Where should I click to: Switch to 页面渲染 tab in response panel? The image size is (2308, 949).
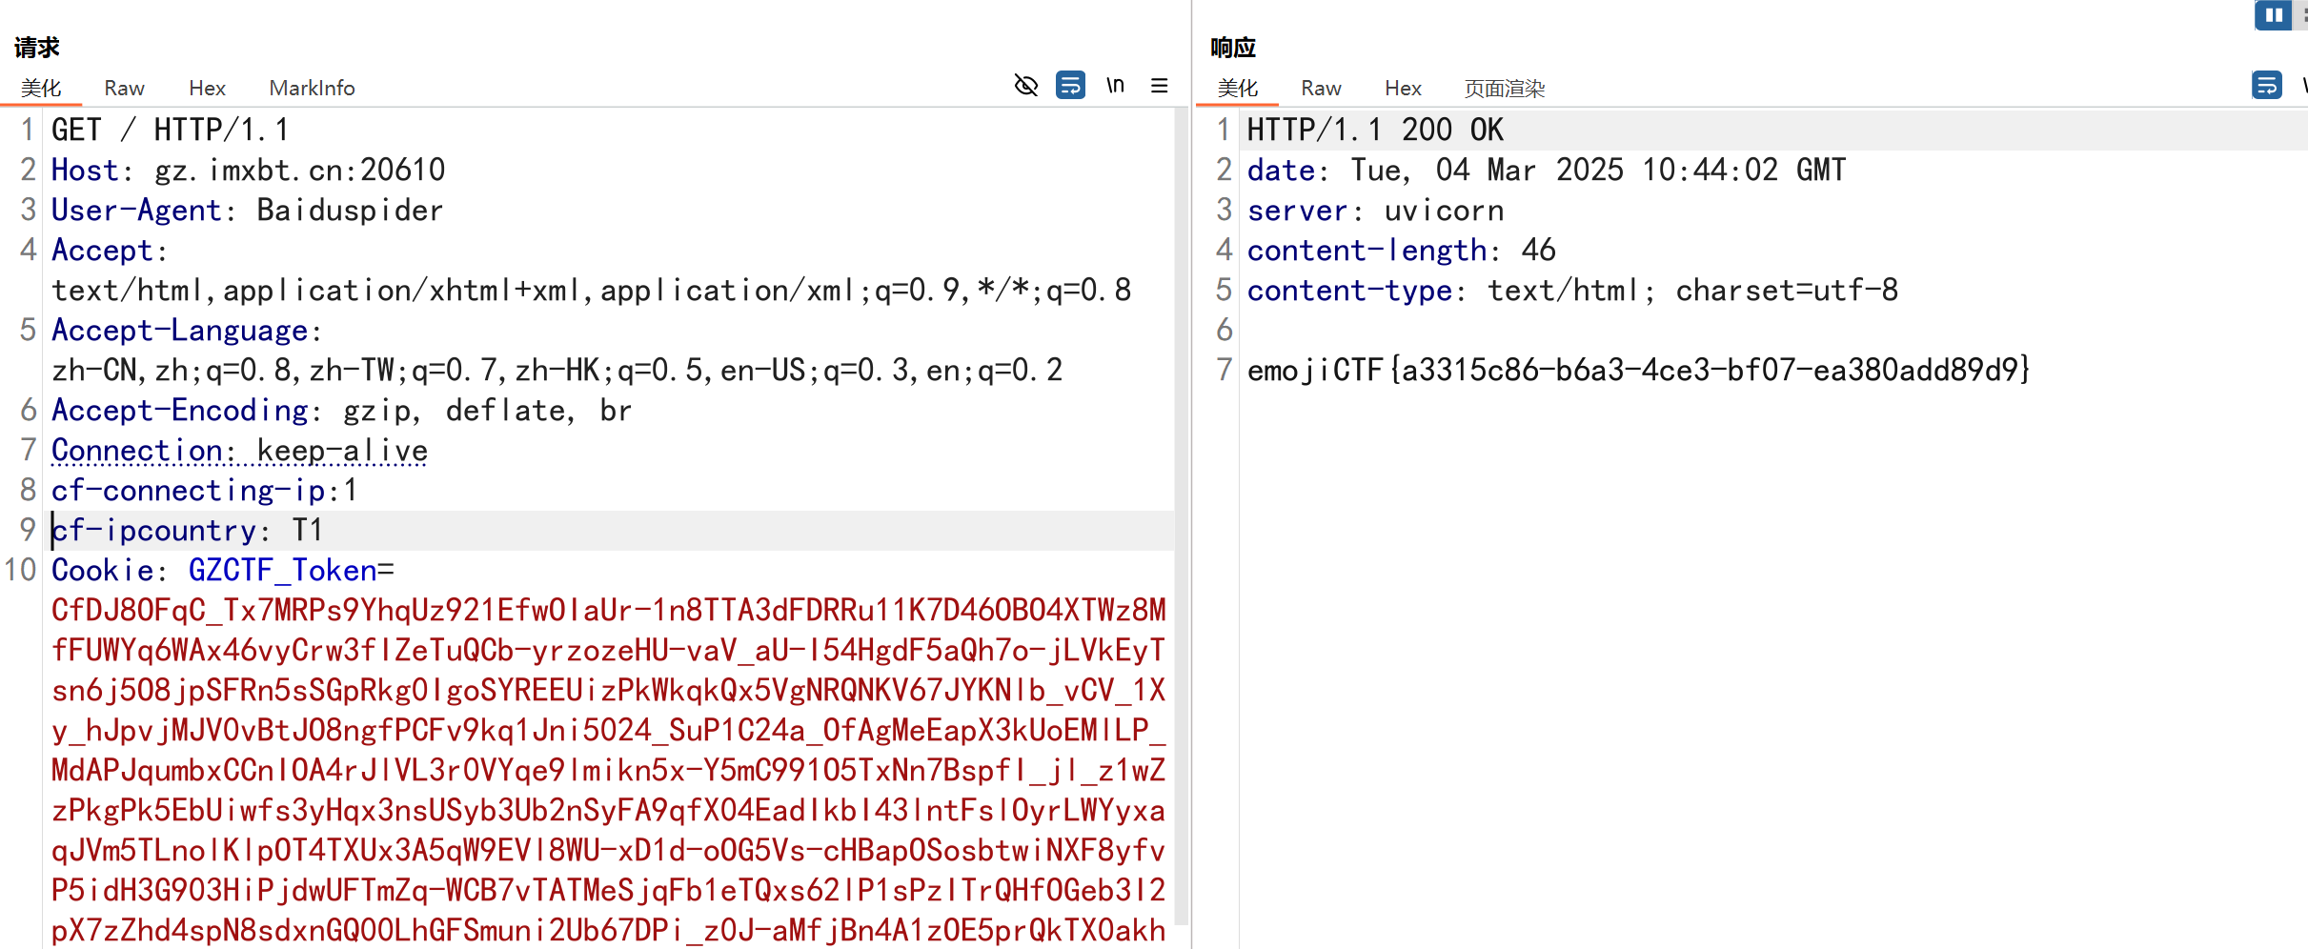coord(1504,88)
